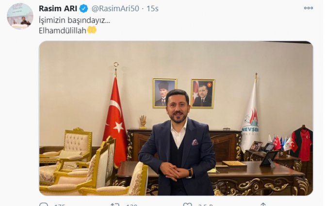
Task: Open the three-dot more options menu
Action: [x=309, y=8]
